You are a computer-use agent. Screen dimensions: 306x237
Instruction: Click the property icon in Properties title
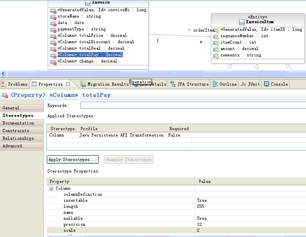tap(5, 96)
